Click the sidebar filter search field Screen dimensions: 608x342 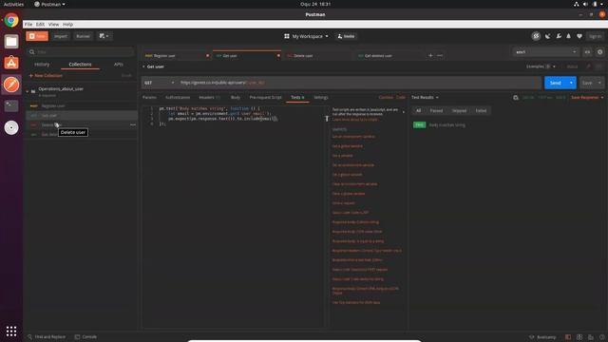point(81,51)
